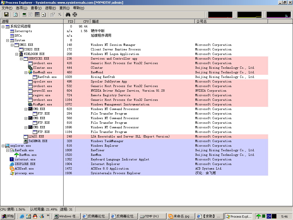Open the 查看(V) menu

click(36, 8)
